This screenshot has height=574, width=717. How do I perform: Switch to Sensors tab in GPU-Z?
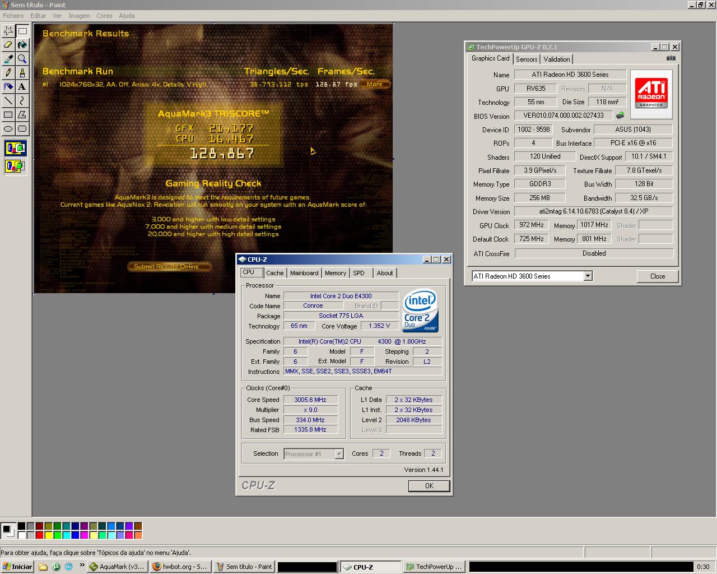click(x=527, y=59)
